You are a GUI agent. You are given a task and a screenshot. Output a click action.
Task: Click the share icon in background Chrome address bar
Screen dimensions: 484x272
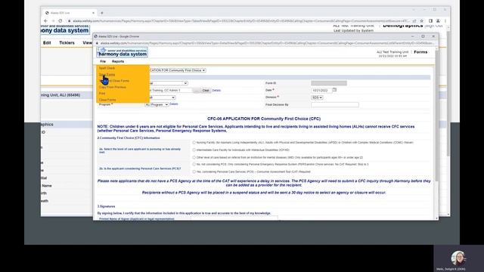(414, 21)
